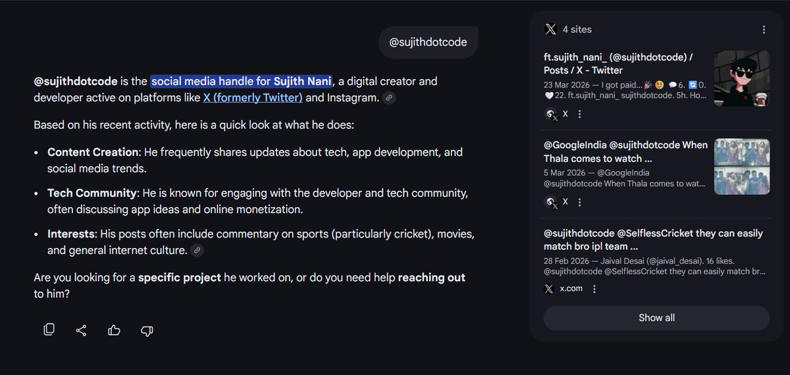Copy the response with the copy icon
Screen dimensions: 790x375
tap(49, 330)
